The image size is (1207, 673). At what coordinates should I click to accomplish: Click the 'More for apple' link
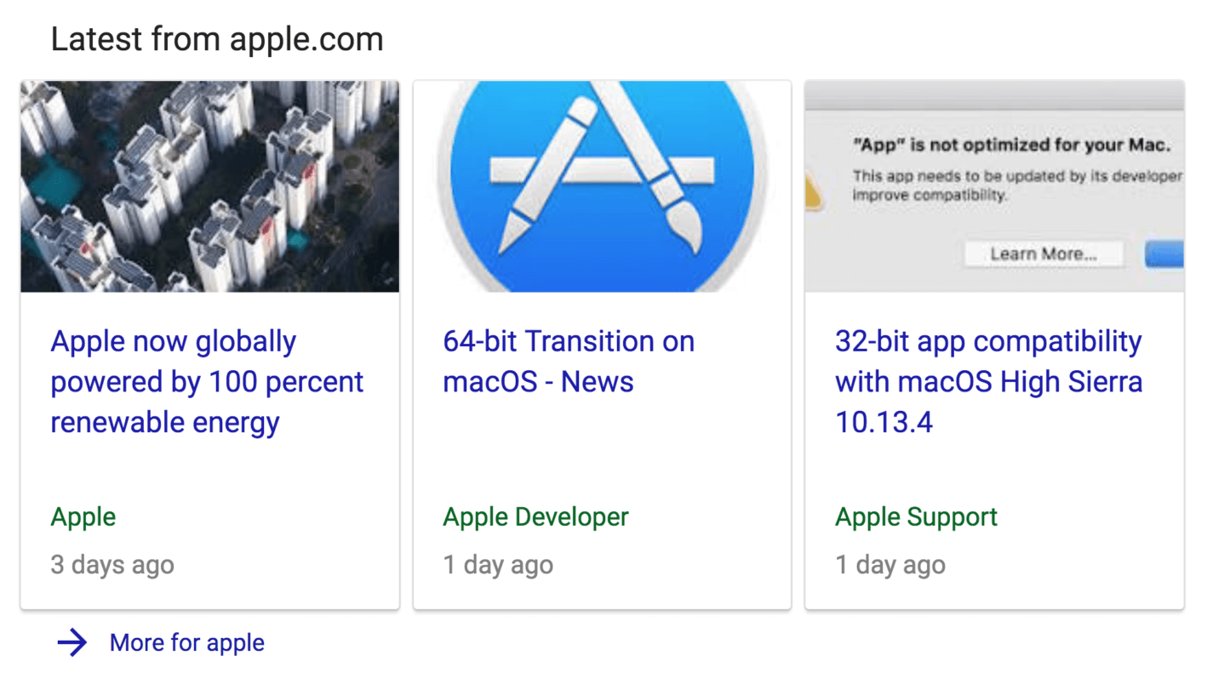[x=186, y=642]
